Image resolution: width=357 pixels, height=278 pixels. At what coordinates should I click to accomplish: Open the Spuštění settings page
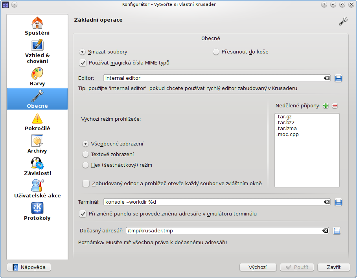37,26
